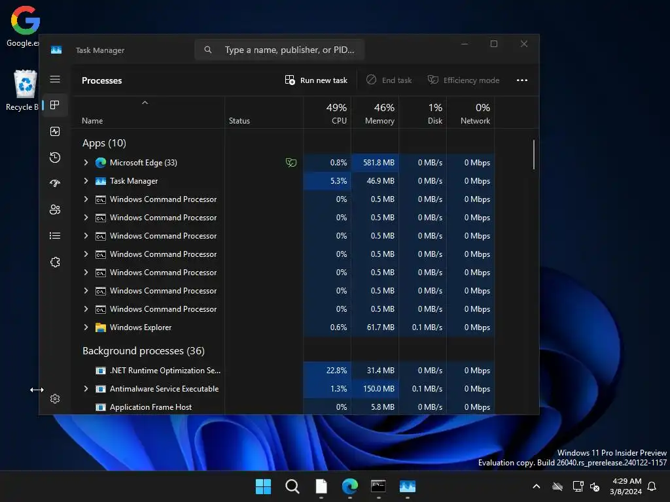
Task: Sort by the Status column header
Action: (264, 112)
